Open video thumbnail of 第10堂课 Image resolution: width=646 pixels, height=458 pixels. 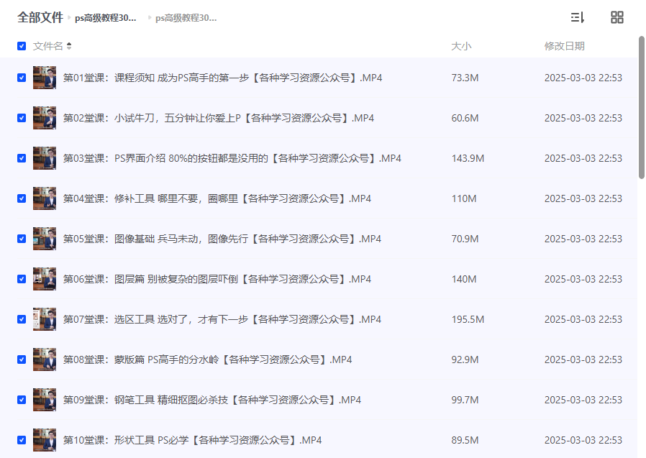coord(45,440)
